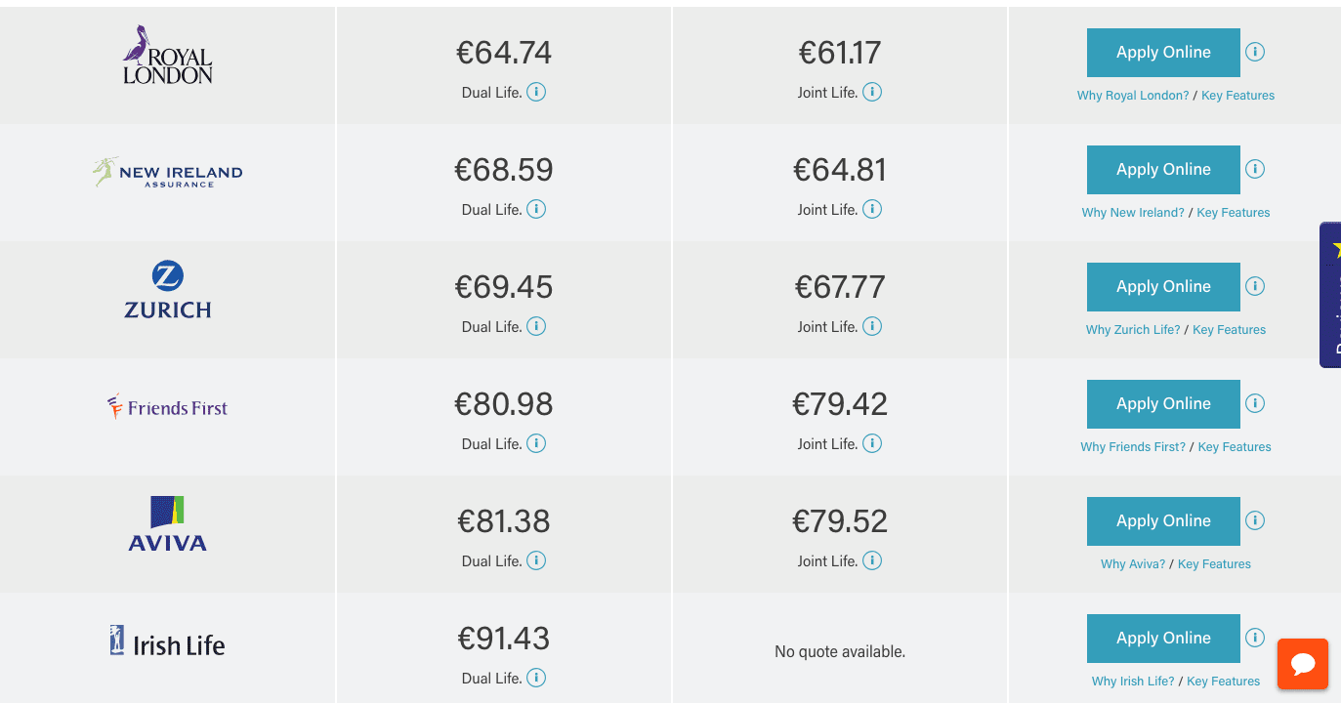1341x703 pixels.
Task: Open info icon next to Zurich Apply Online
Action: click(1255, 286)
